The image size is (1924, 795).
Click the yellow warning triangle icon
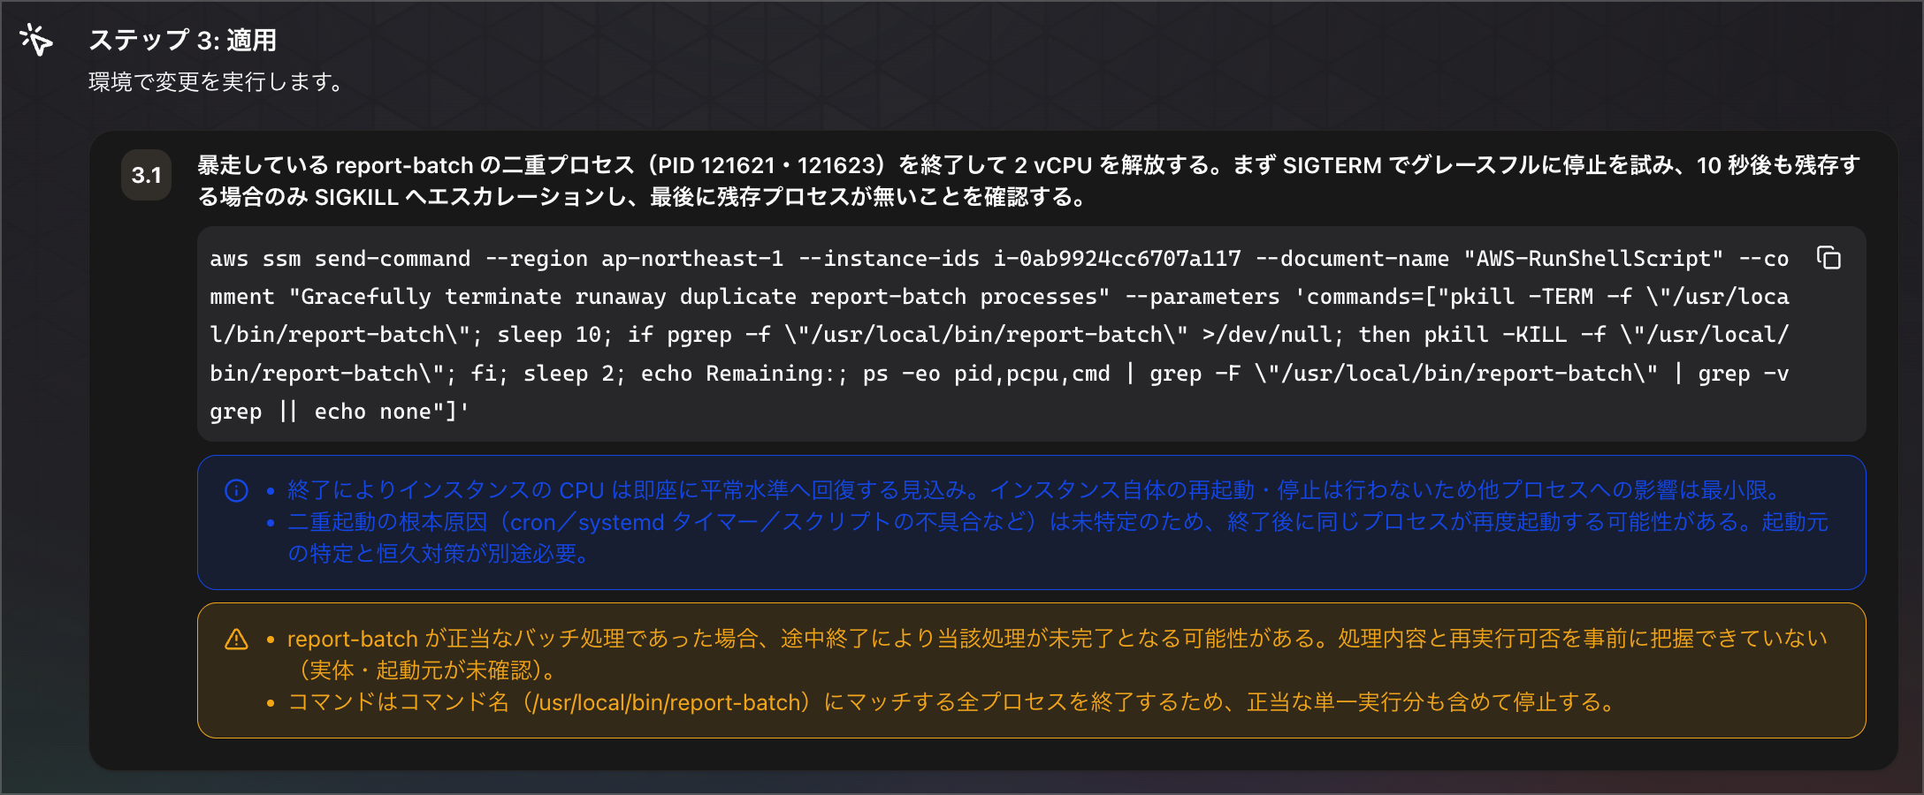236,639
